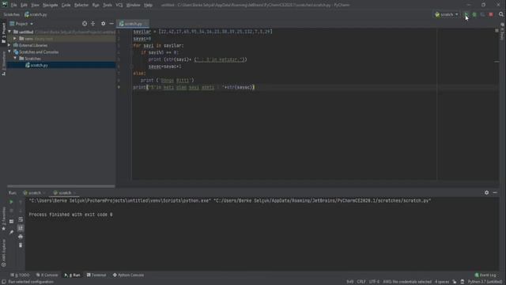The image size is (506, 285).
Task: Select the scratch.py editor tab
Action: 133,24
